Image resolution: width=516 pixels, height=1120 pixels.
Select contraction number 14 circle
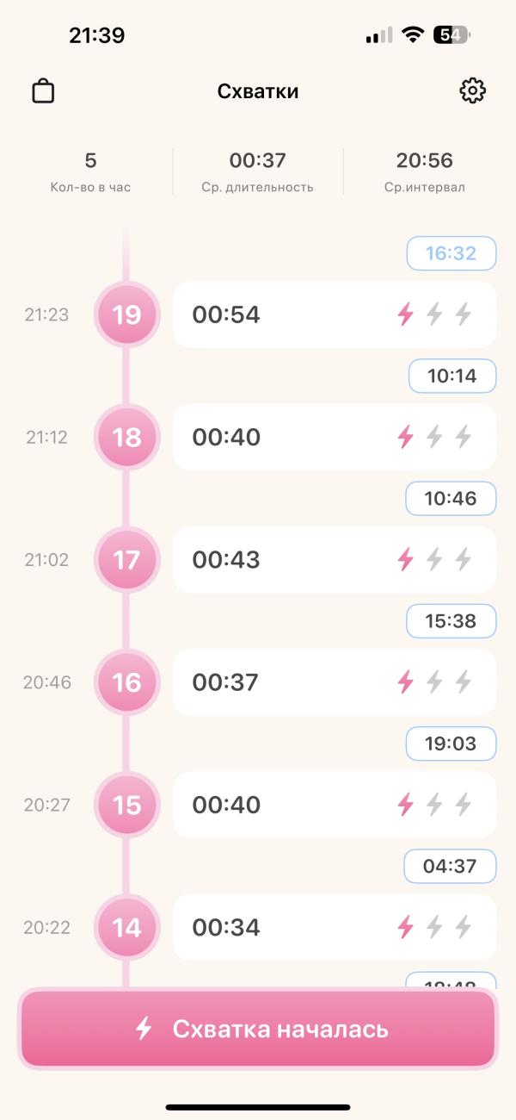pyautogui.click(x=126, y=927)
